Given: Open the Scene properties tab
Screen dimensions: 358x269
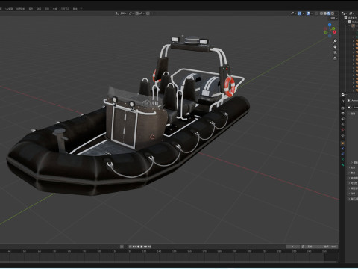Looking at the screenshot, I should tap(343, 124).
